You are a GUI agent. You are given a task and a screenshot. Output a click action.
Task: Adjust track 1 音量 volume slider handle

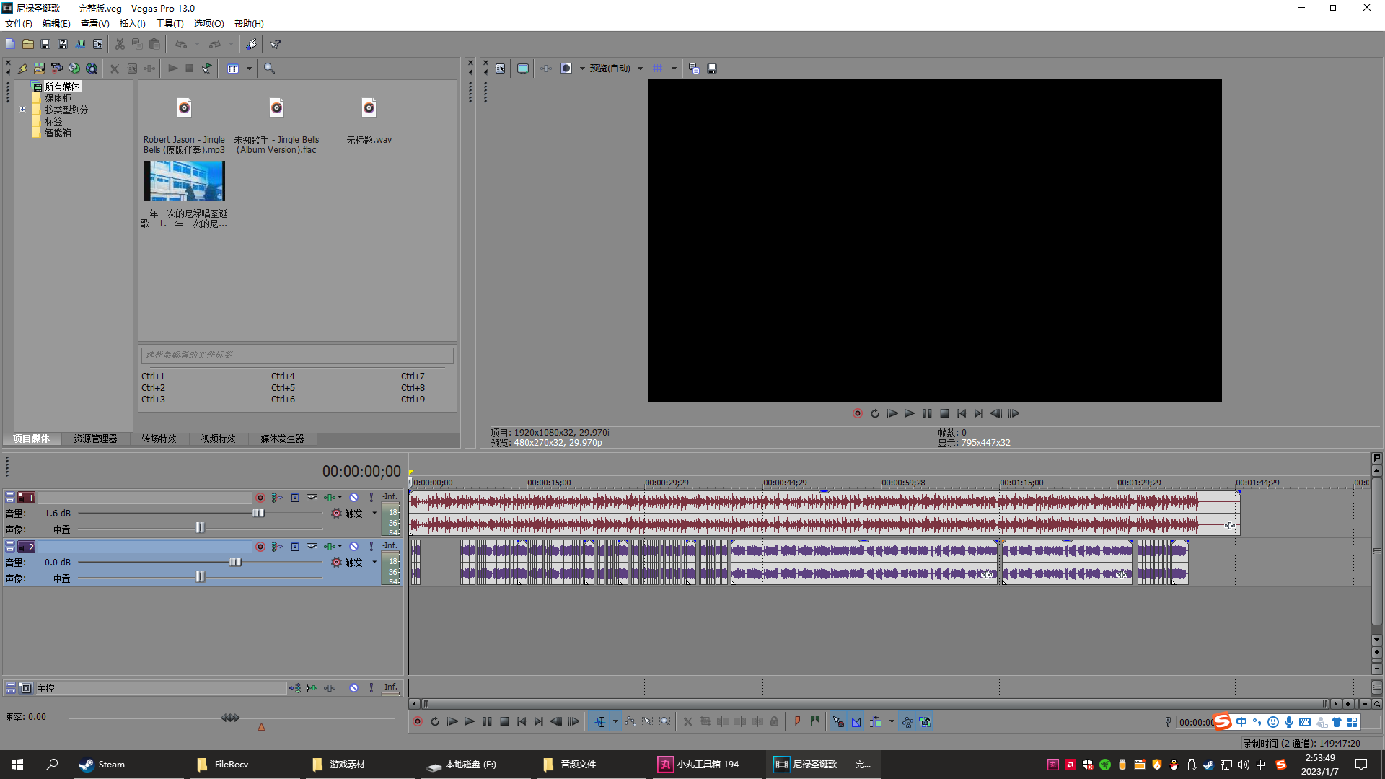click(258, 513)
